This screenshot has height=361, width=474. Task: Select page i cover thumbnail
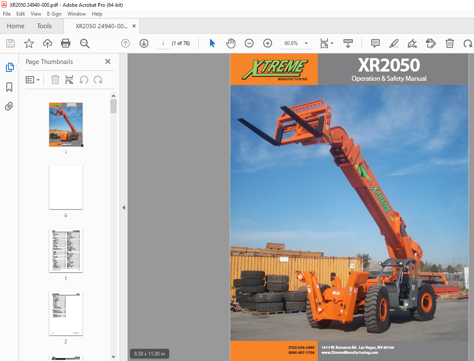pos(66,125)
